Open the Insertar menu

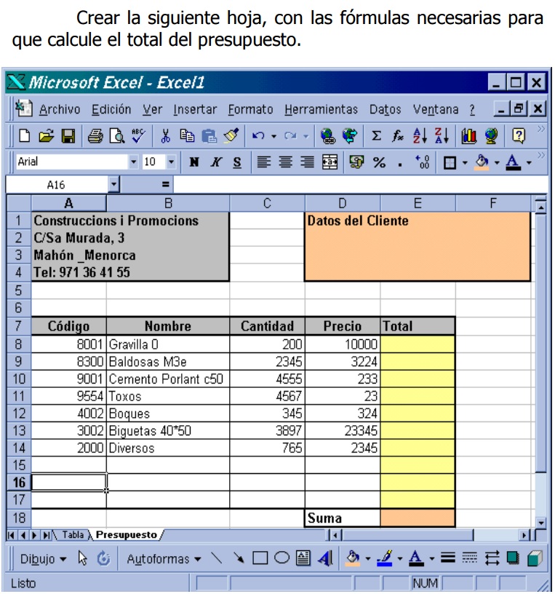tap(195, 109)
